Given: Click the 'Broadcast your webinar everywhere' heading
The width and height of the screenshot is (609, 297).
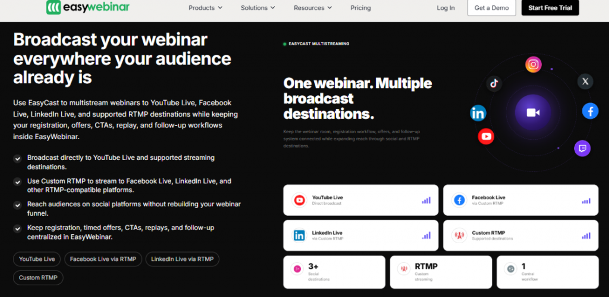Looking at the screenshot, I should 122,59.
